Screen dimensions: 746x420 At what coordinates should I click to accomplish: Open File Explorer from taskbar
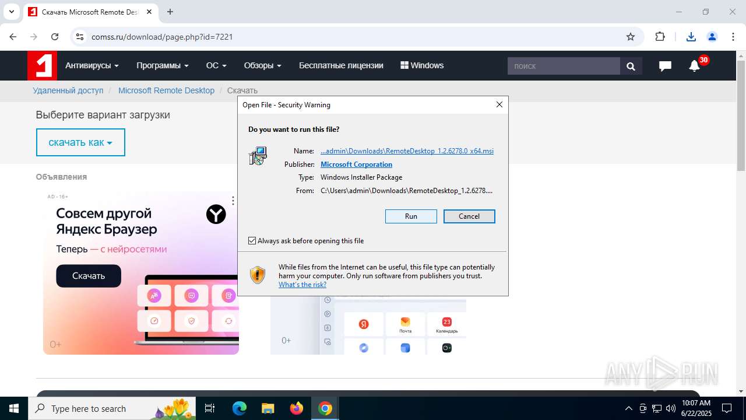(x=268, y=408)
